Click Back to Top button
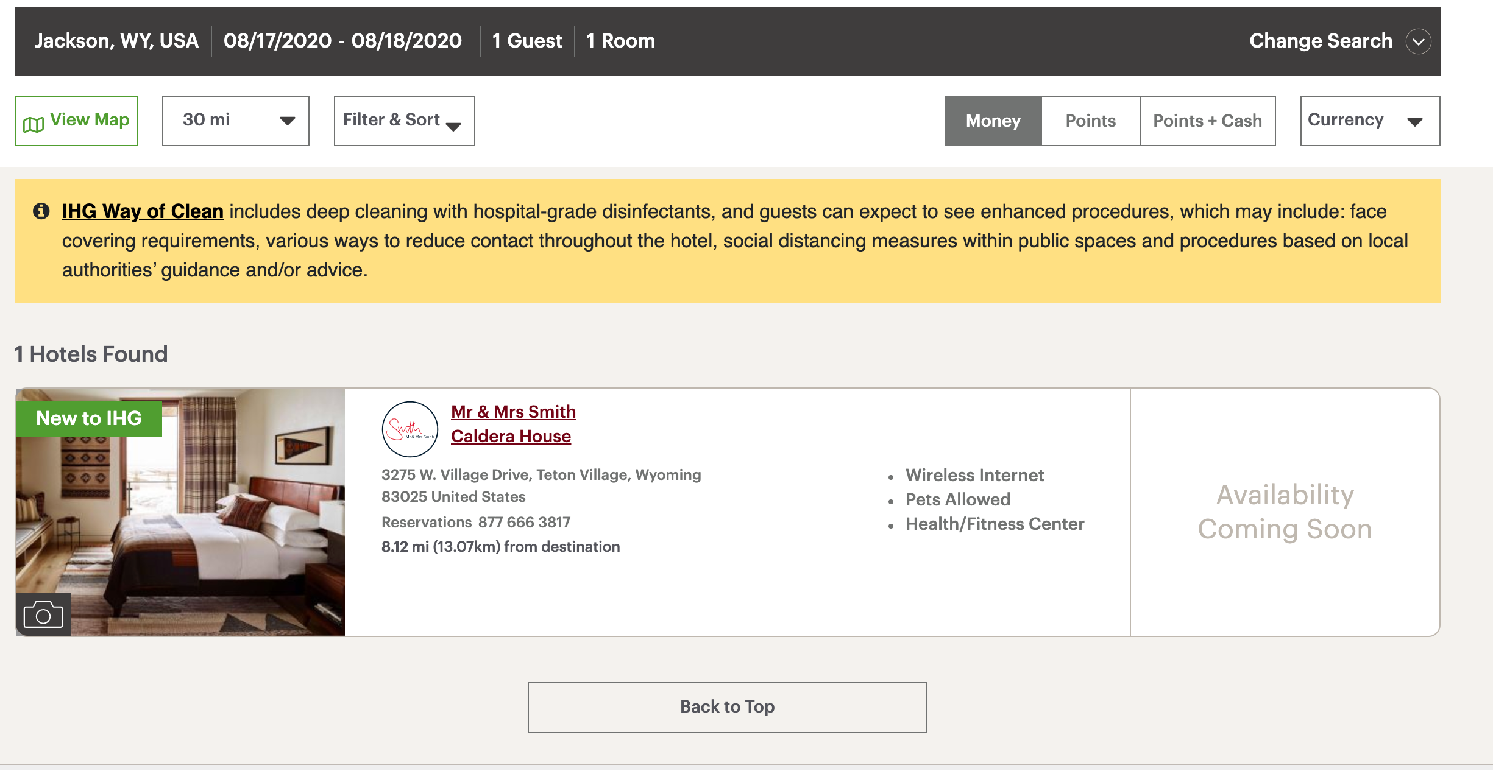1493x771 pixels. point(727,707)
